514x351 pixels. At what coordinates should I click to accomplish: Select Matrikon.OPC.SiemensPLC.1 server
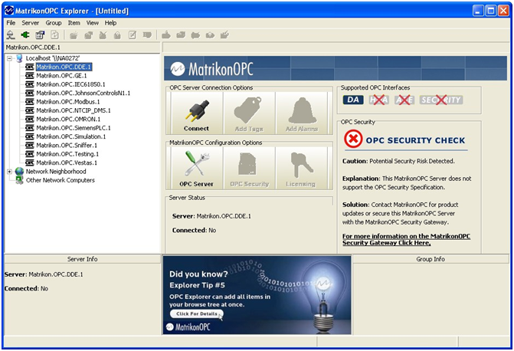point(74,128)
